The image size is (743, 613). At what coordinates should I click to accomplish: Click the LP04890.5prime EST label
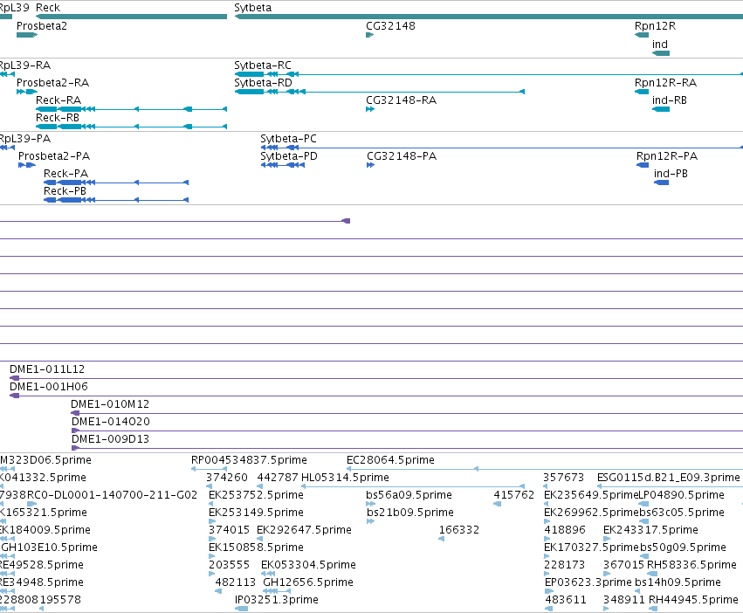coord(682,495)
